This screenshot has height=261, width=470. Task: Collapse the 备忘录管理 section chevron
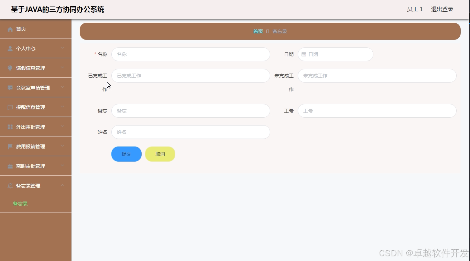pos(63,185)
